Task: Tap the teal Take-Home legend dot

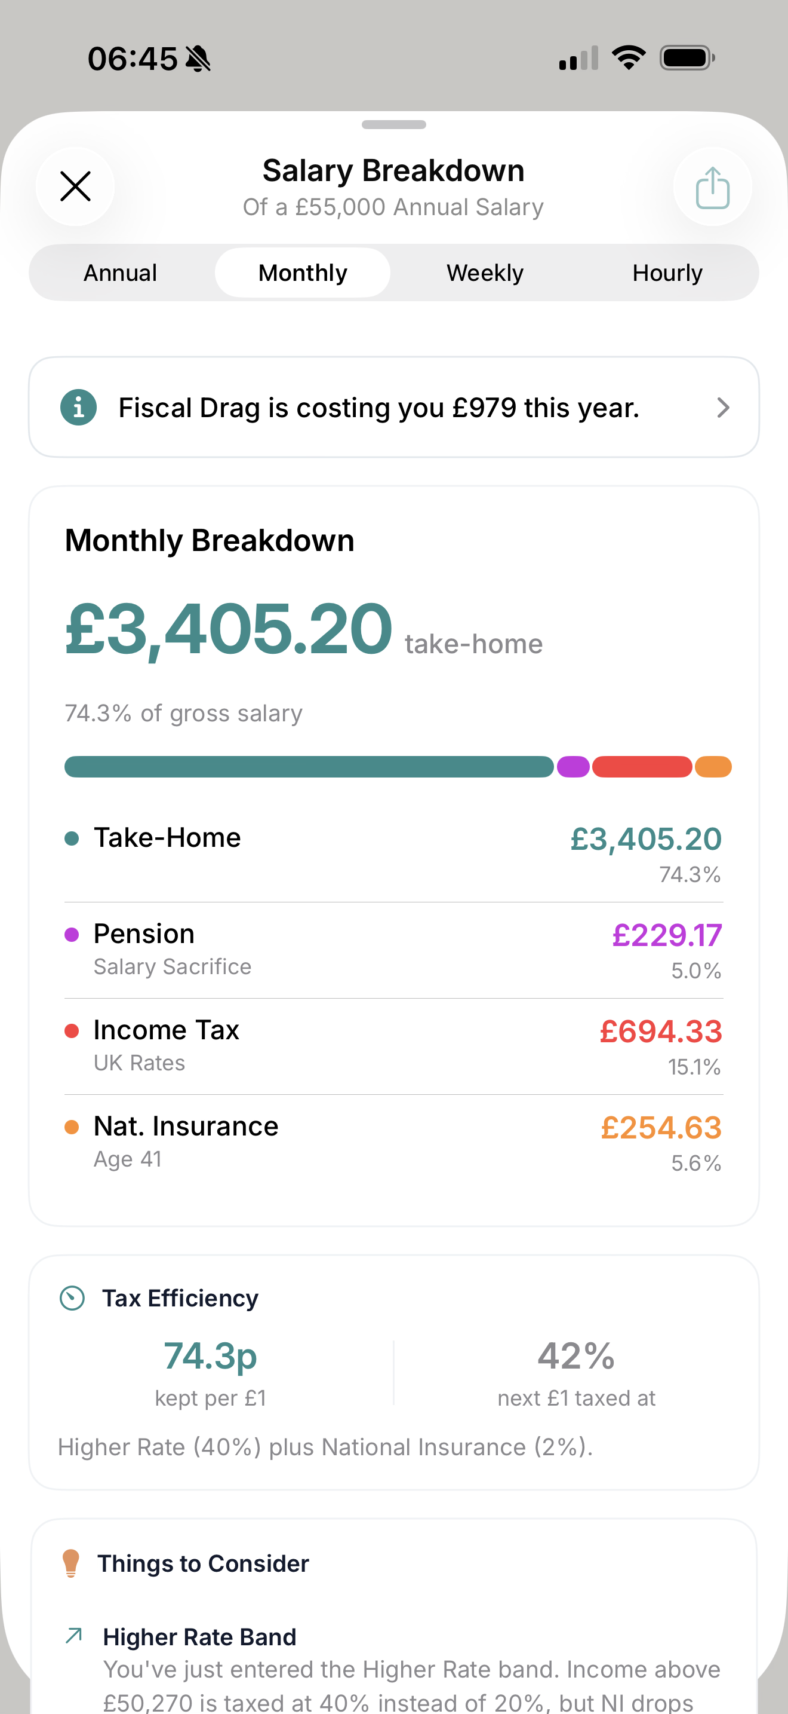Action: click(72, 838)
